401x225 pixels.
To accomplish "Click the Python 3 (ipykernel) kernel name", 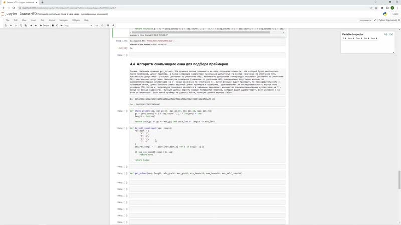I will pyautogui.click(x=387, y=20).
